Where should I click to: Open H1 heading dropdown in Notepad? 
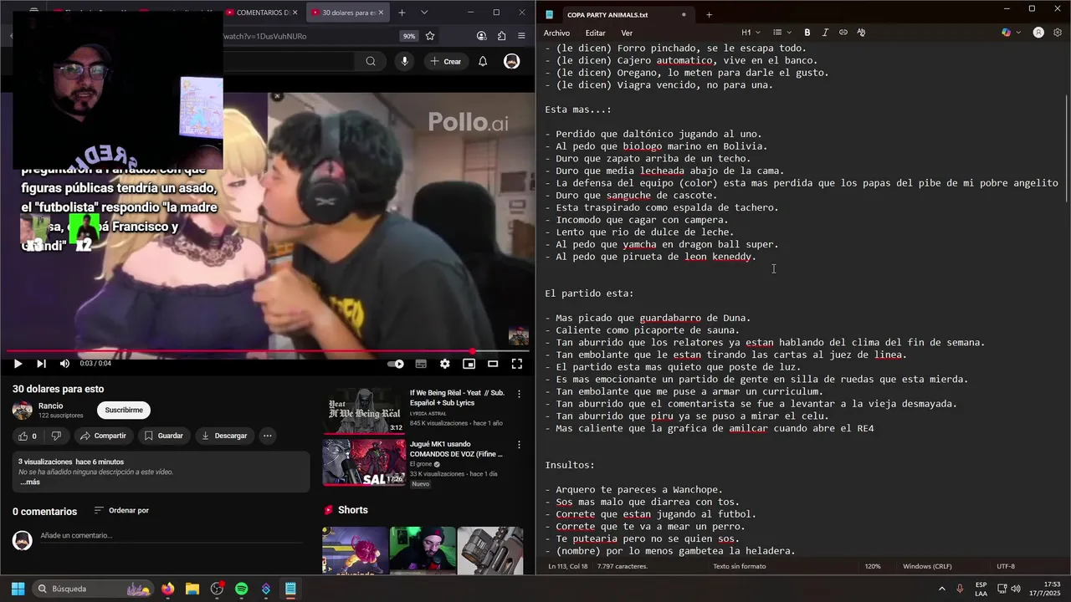(750, 33)
